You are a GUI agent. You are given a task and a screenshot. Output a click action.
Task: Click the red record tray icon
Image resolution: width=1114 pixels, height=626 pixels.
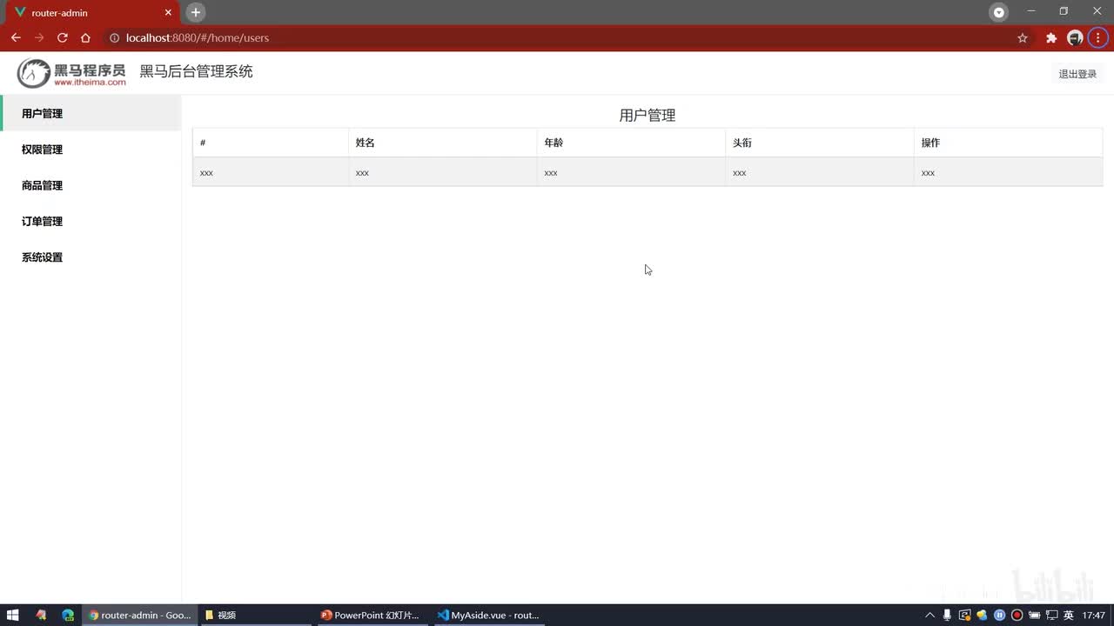pyautogui.click(x=1017, y=615)
